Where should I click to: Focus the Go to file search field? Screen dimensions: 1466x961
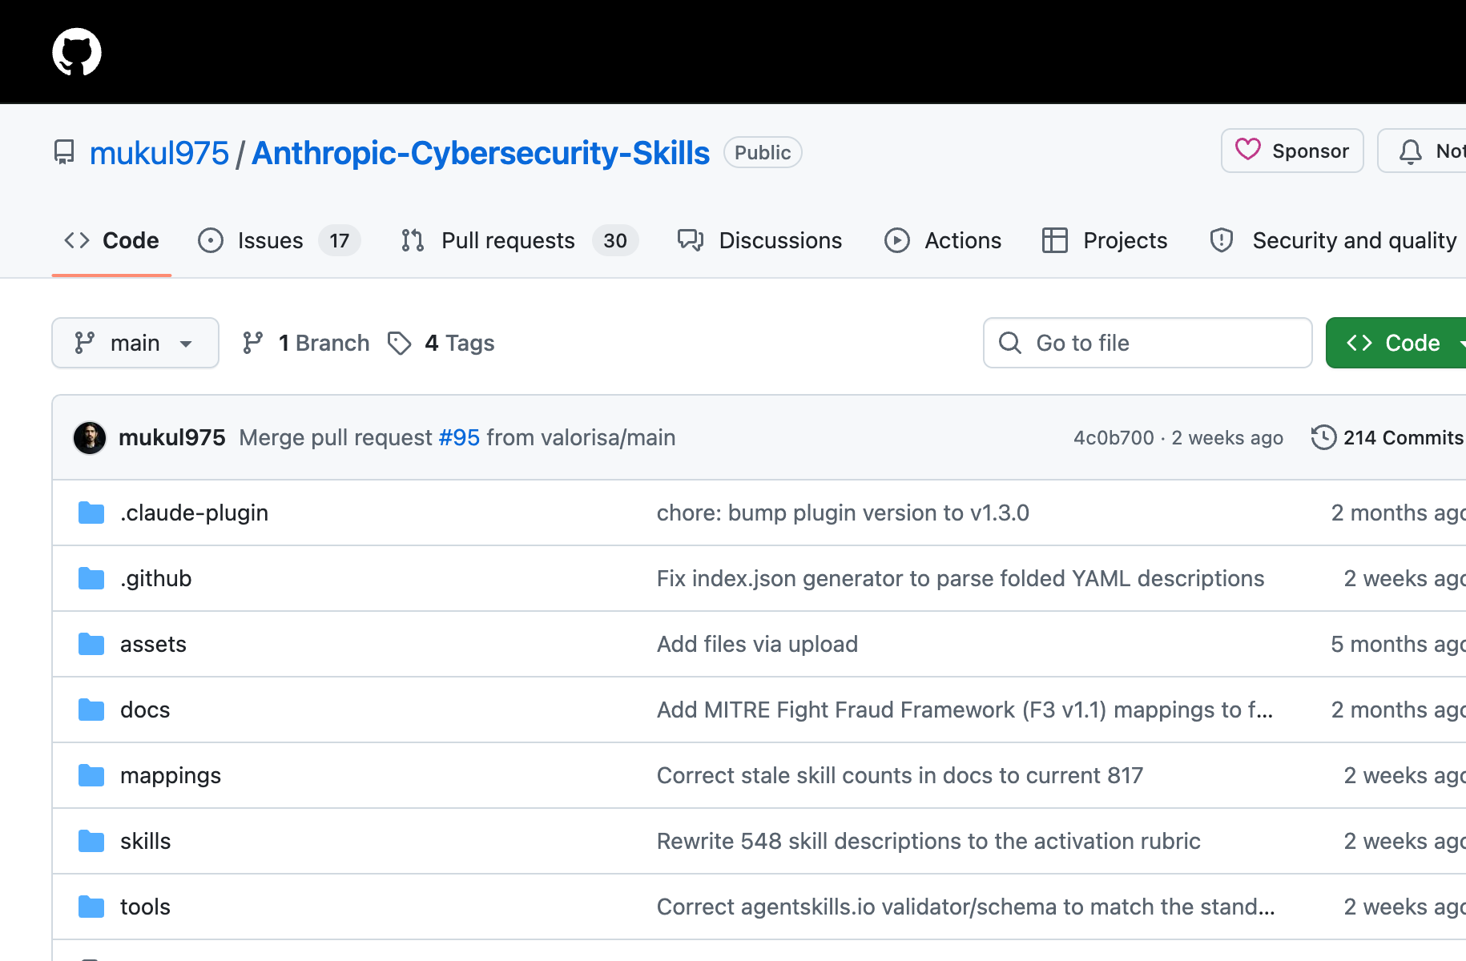coord(1148,343)
